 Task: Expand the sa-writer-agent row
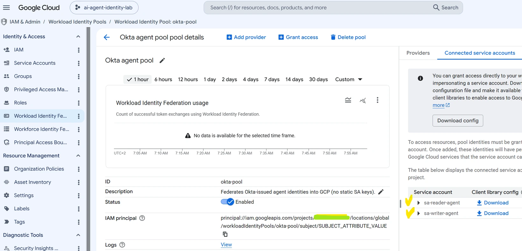point(419,214)
